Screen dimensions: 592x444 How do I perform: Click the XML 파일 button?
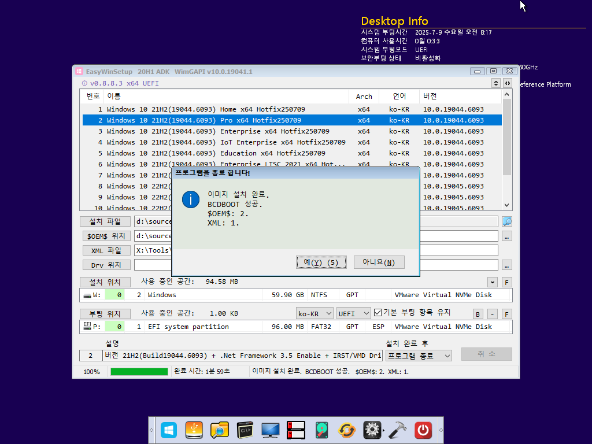(106, 250)
